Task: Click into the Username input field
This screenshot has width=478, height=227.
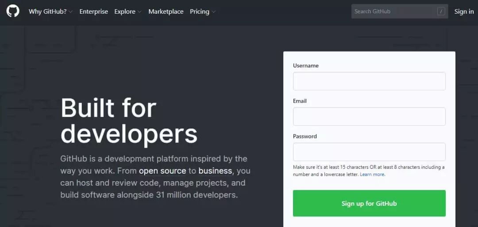Action: coord(369,81)
